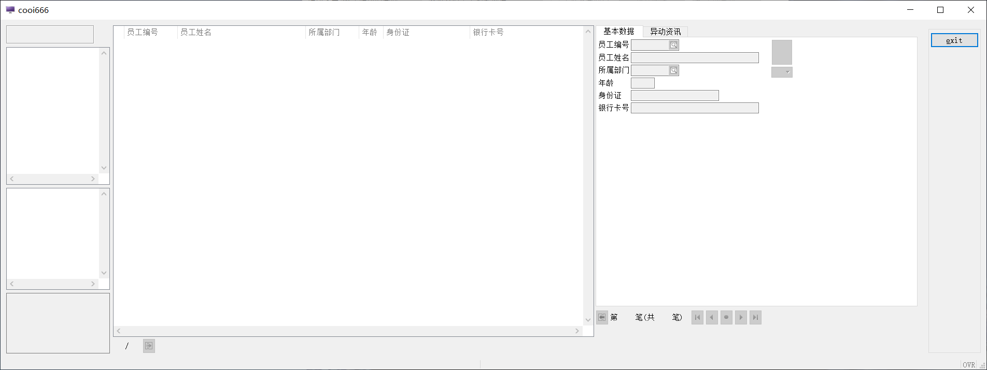Open the 异动资讯 tab

666,32
